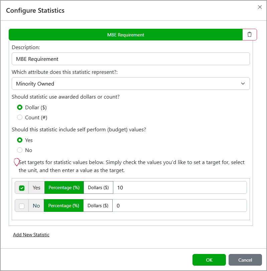267x271 pixels.
Task: Switch No row unit to Dollars ($)
Action: point(98,206)
